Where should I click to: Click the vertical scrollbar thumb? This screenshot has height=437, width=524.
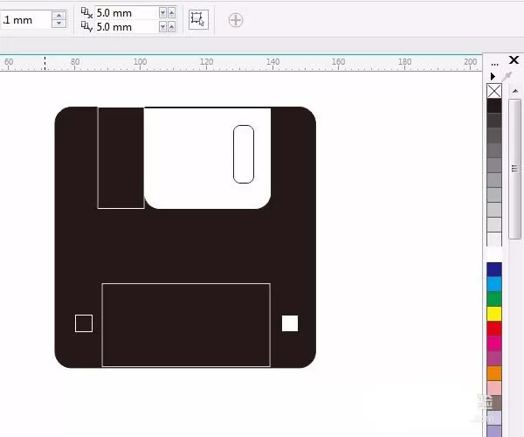point(514,169)
